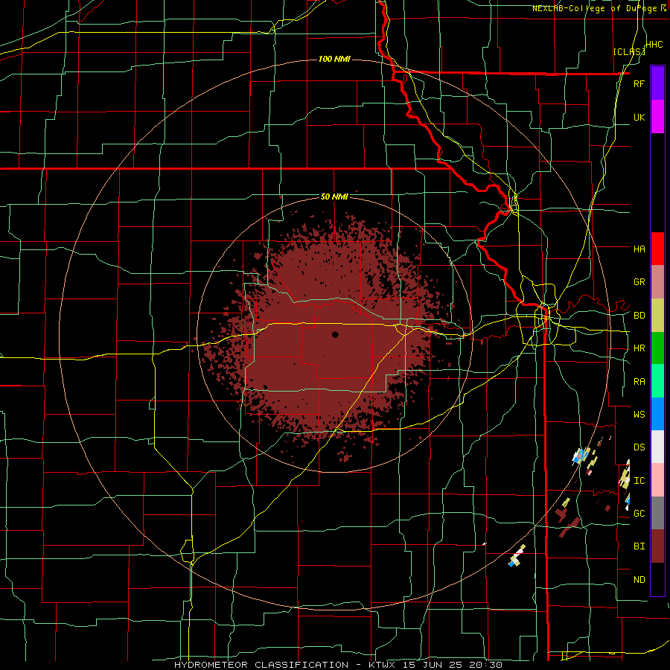
Task: Click the IC pink legend swatch
Action: (x=657, y=480)
